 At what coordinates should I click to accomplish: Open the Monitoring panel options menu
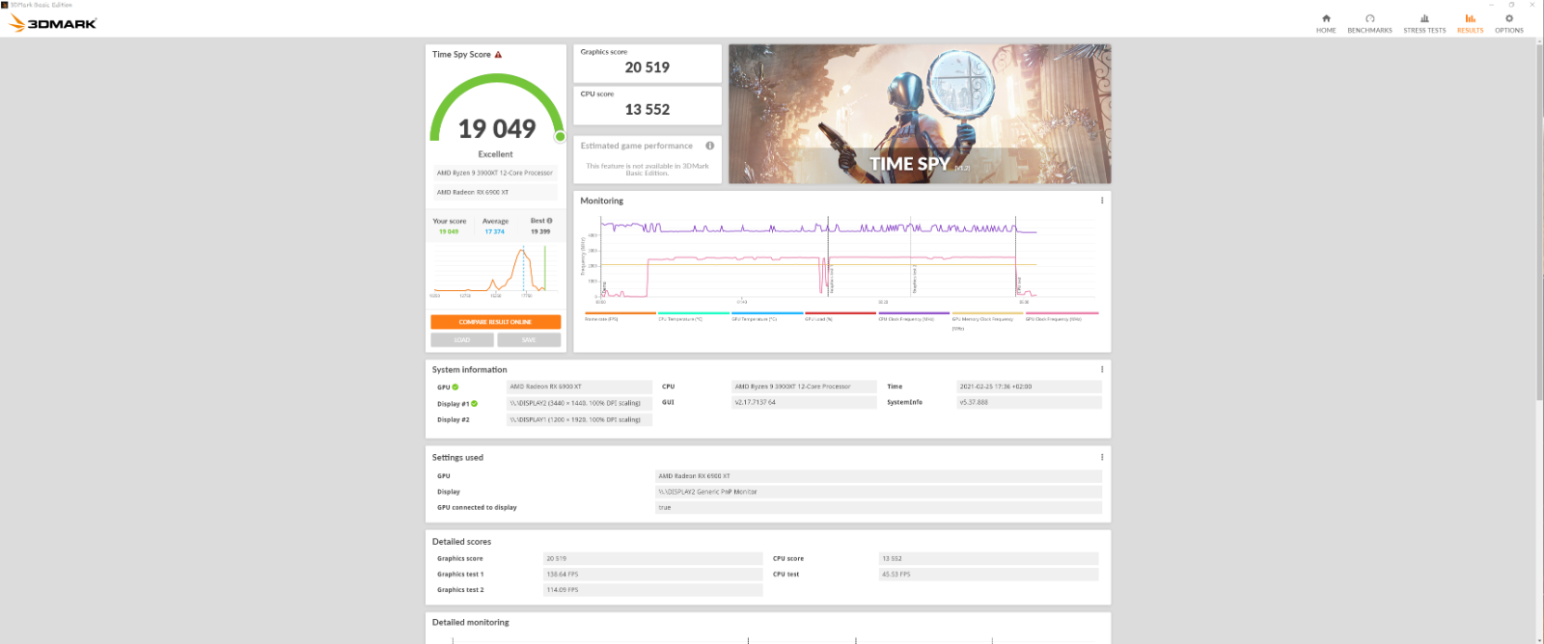pyautogui.click(x=1102, y=201)
